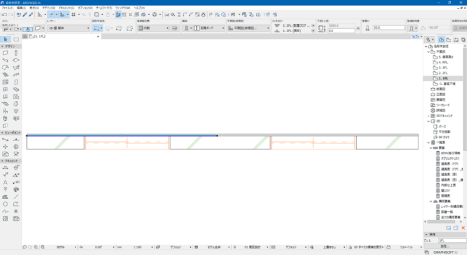Open the layer dropdown (壁-躯体)
The height and width of the screenshot is (255, 467).
[69, 28]
